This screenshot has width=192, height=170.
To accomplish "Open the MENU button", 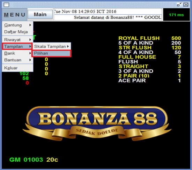I will (14, 15).
